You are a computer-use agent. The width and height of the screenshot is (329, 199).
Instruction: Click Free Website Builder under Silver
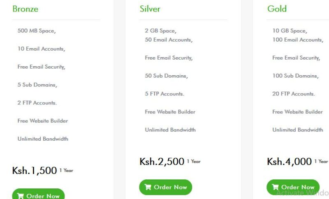tap(170, 112)
